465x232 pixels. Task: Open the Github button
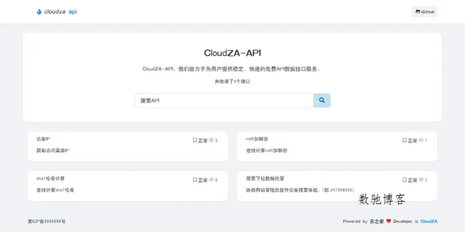(424, 12)
